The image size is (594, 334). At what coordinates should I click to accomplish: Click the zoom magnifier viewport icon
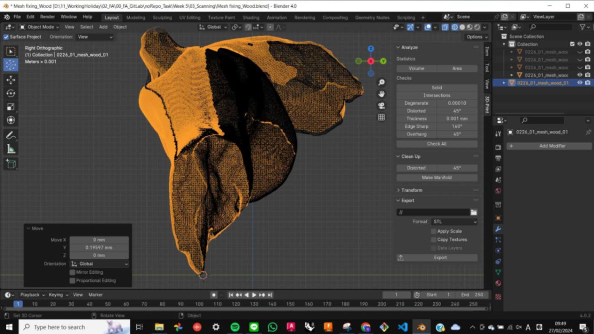(x=381, y=83)
